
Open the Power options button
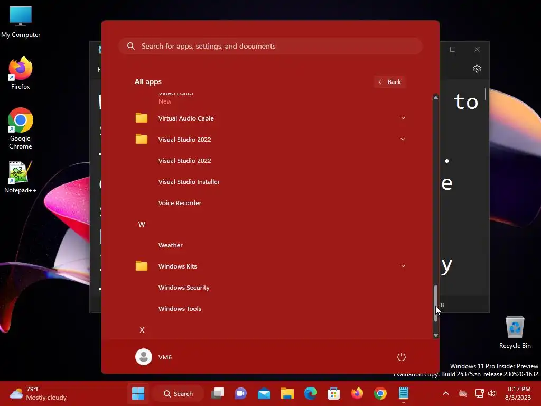click(x=402, y=357)
